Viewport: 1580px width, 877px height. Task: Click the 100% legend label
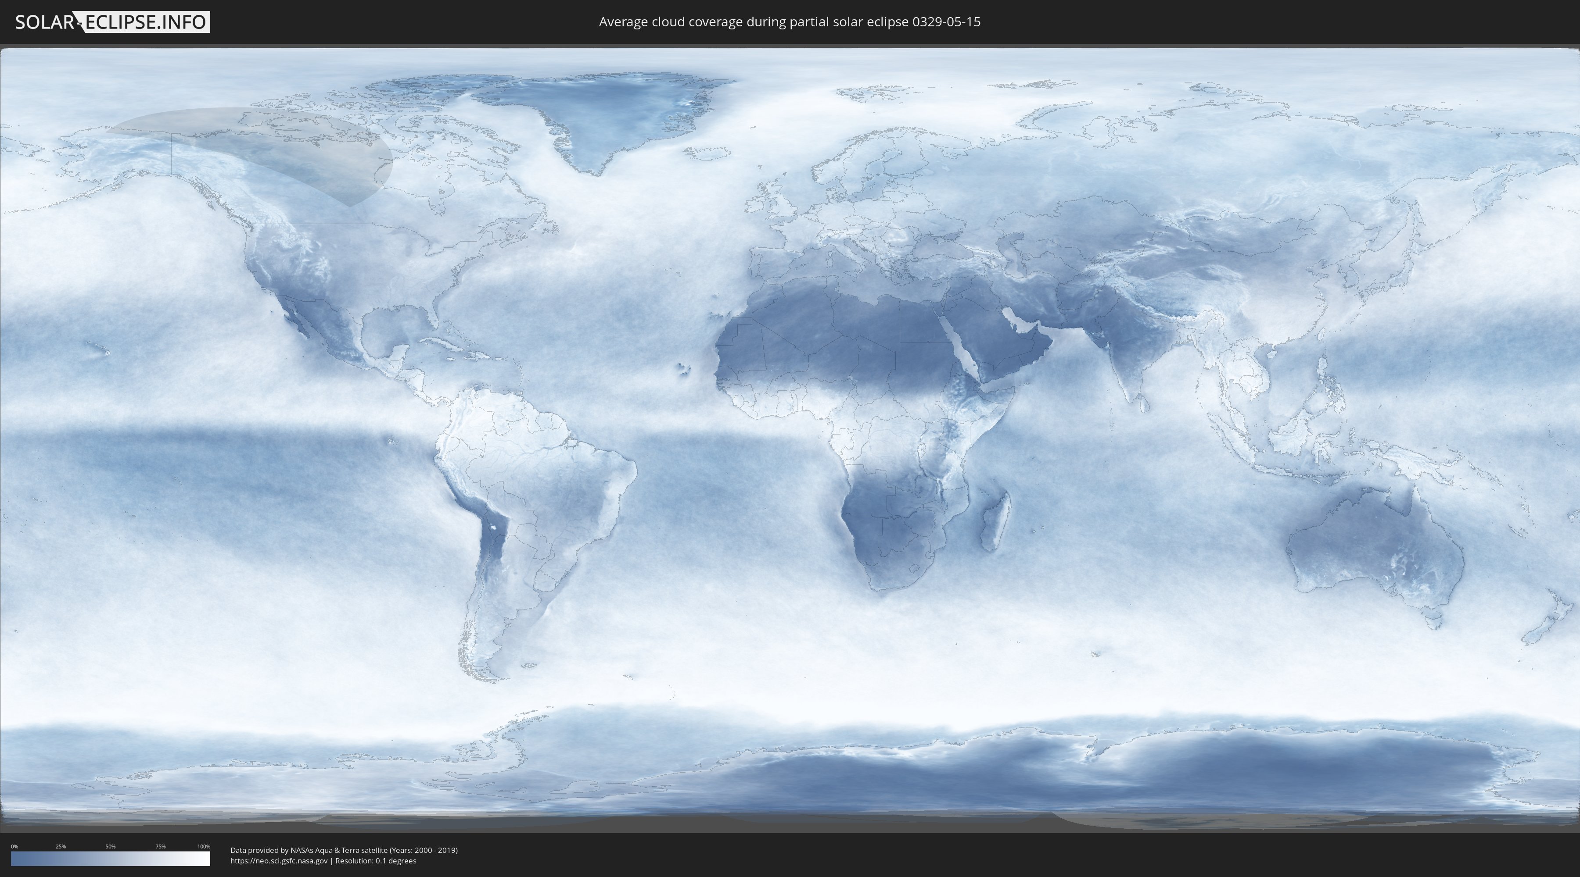[x=204, y=846]
